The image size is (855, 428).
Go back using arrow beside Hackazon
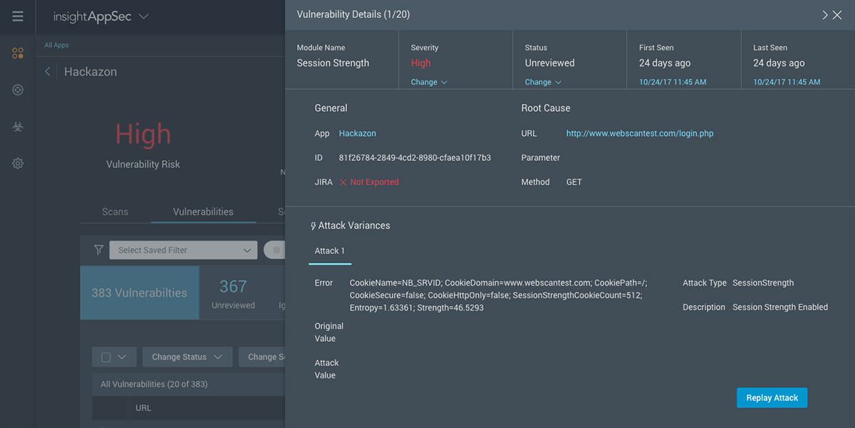coord(48,72)
